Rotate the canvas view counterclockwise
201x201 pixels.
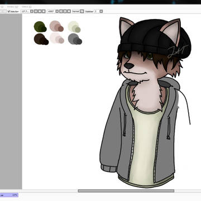[61, 11]
